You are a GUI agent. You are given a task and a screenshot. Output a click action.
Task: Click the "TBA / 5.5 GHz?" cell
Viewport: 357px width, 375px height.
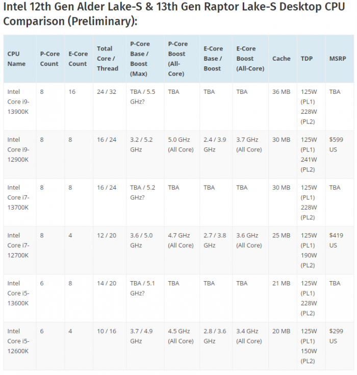tap(143, 96)
